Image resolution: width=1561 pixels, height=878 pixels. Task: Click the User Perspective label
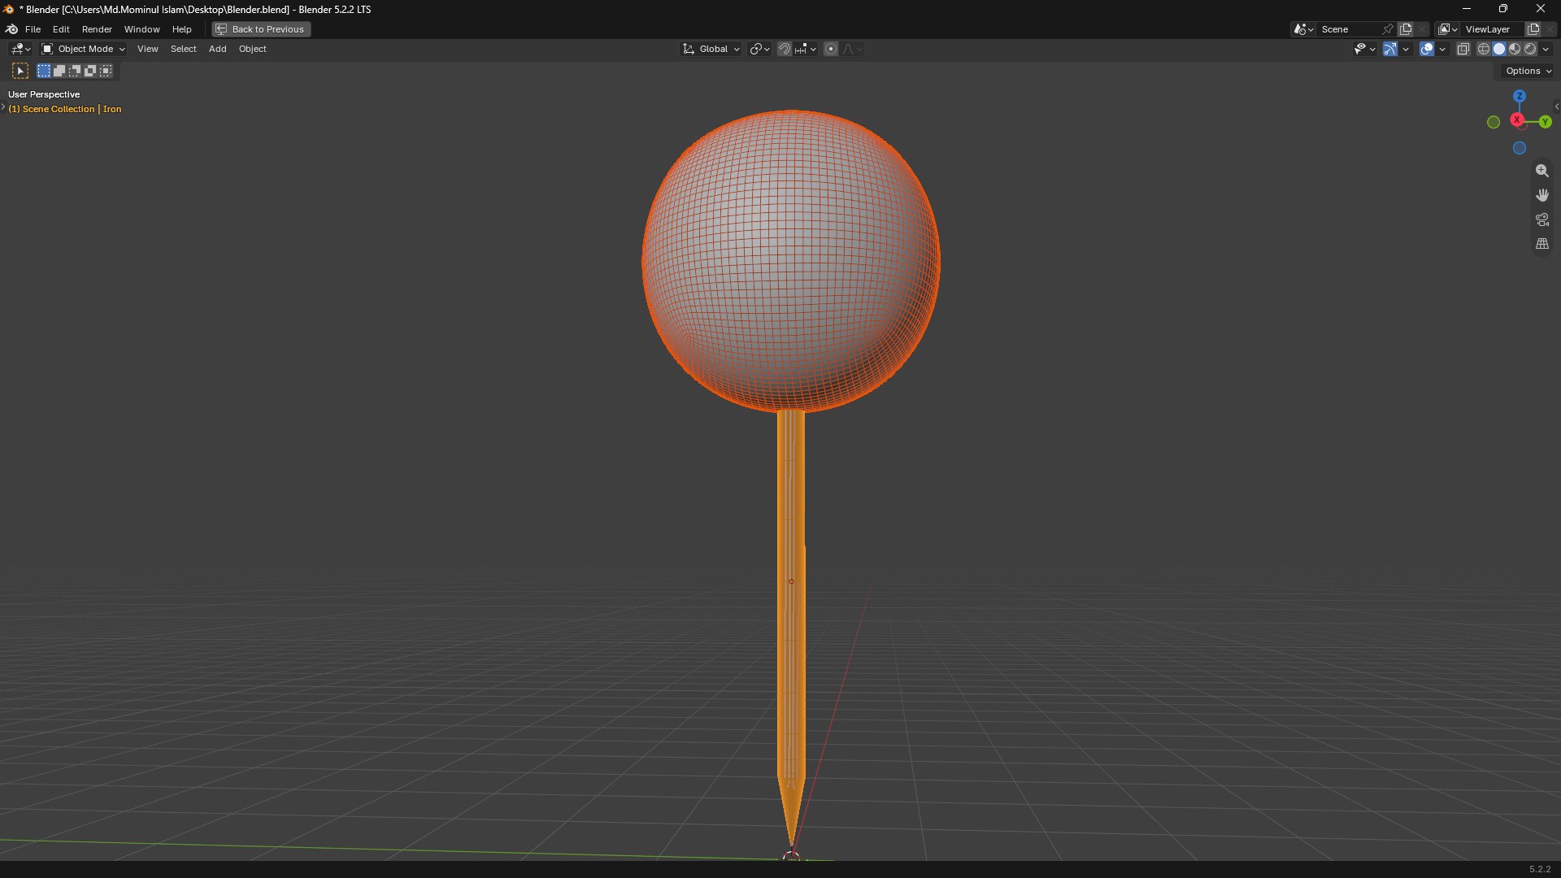coord(44,94)
